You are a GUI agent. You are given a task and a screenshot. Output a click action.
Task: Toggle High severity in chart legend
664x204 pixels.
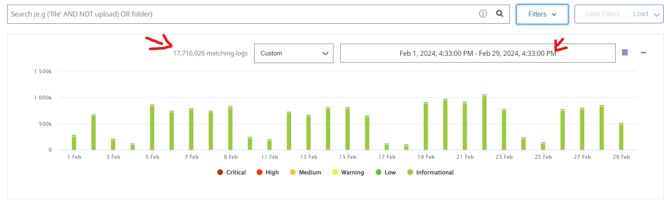(267, 172)
